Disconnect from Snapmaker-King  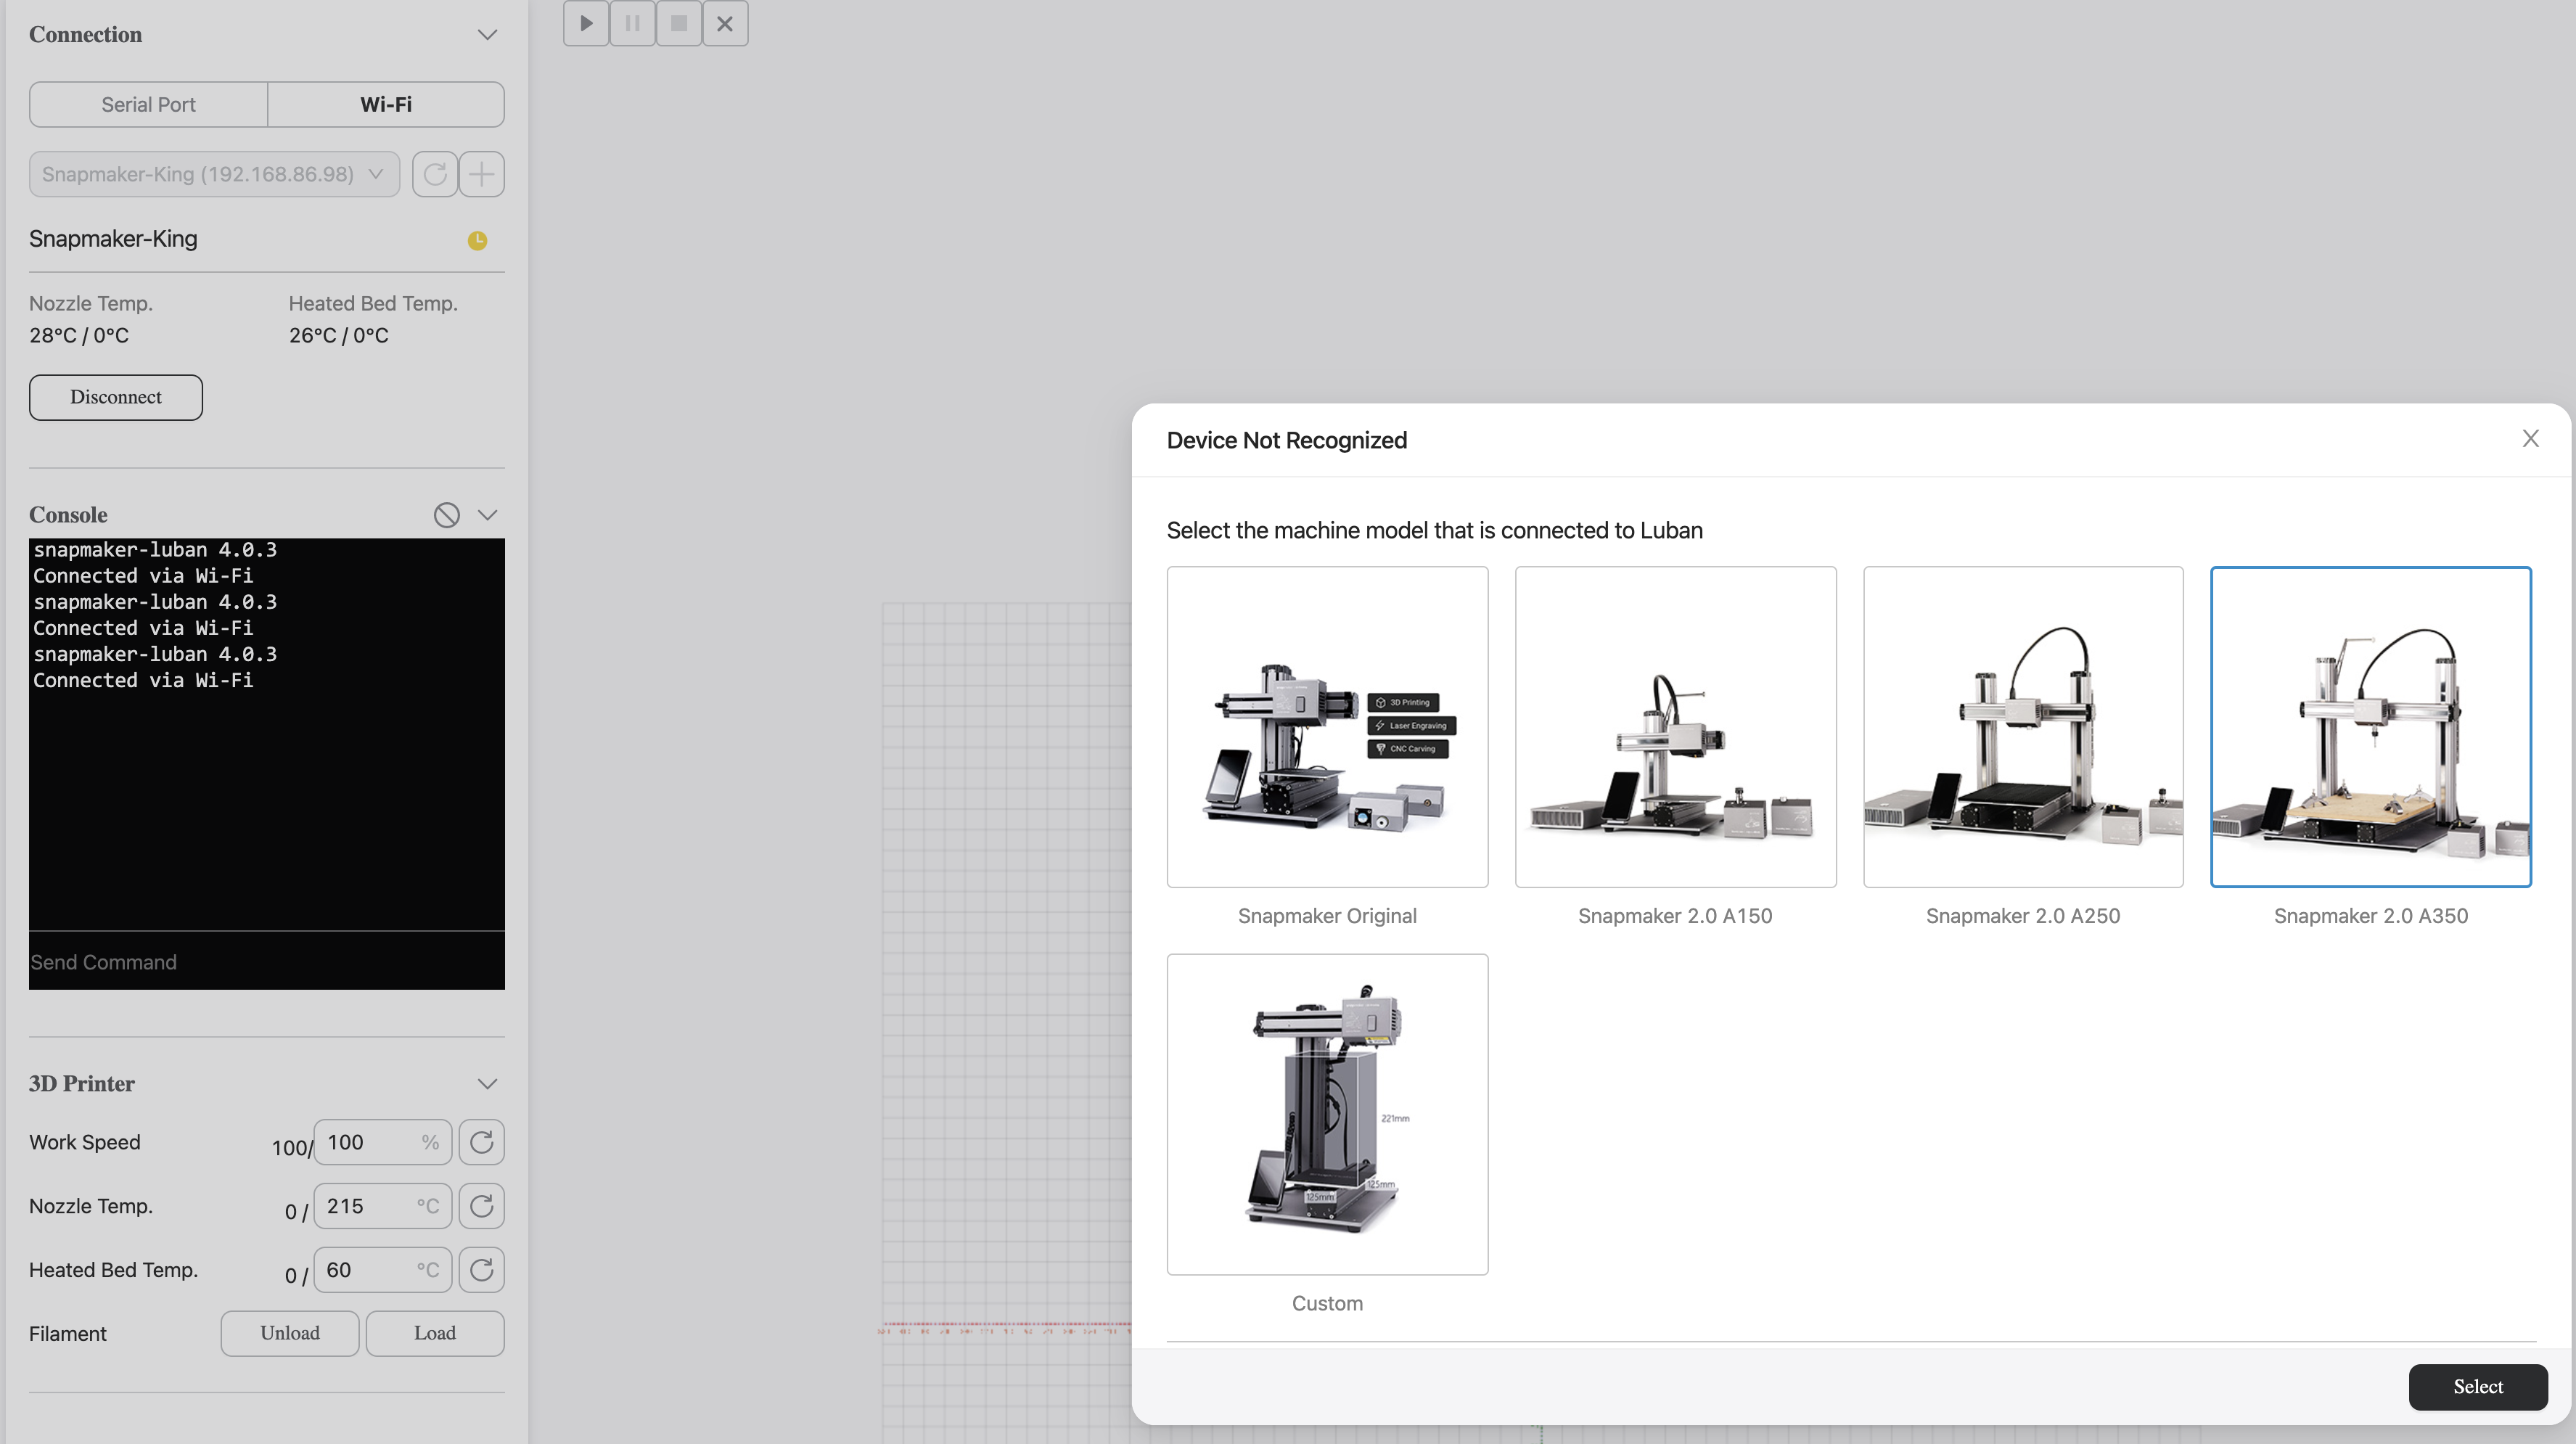point(116,397)
